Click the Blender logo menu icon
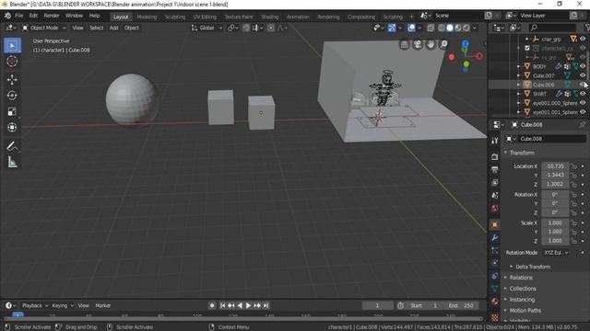 coord(7,16)
